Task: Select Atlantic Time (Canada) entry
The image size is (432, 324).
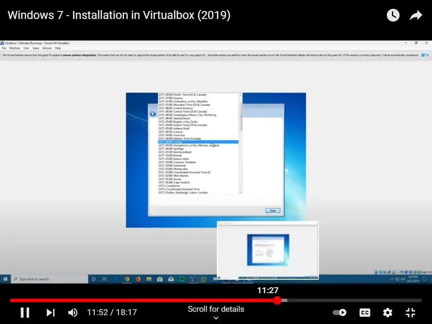Action: (198, 138)
